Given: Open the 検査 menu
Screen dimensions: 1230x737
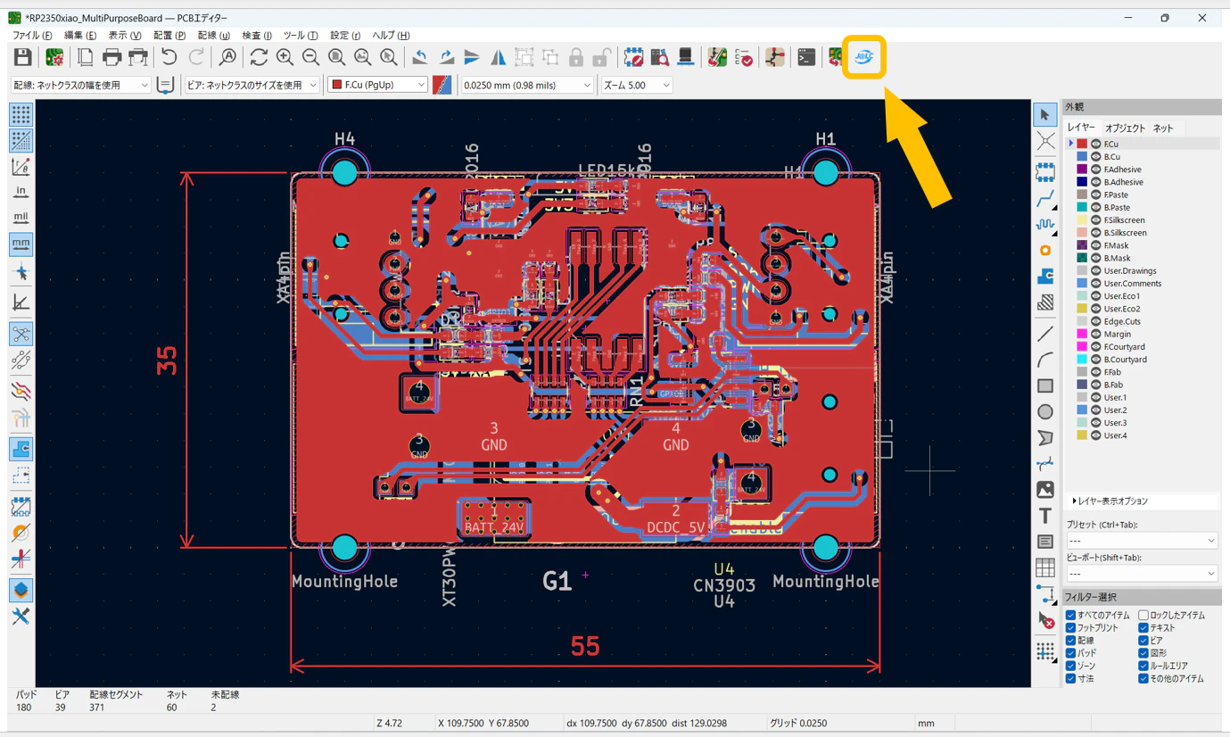Looking at the screenshot, I should pos(257,35).
